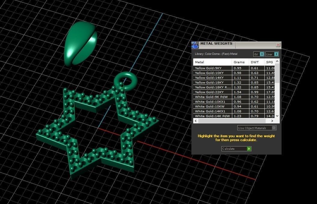Click the scroll down arrow in metals list

click(x=277, y=116)
